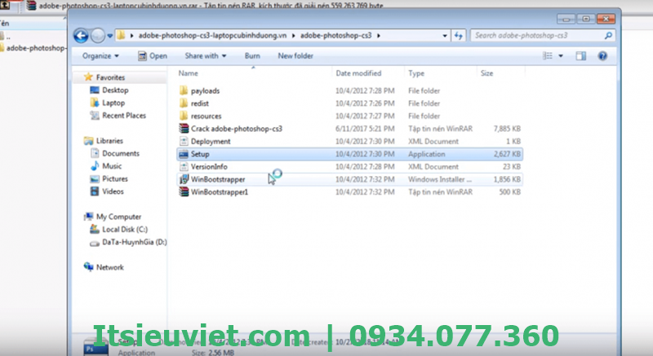Click the '2,627 KB' size of Setup

[x=507, y=154]
